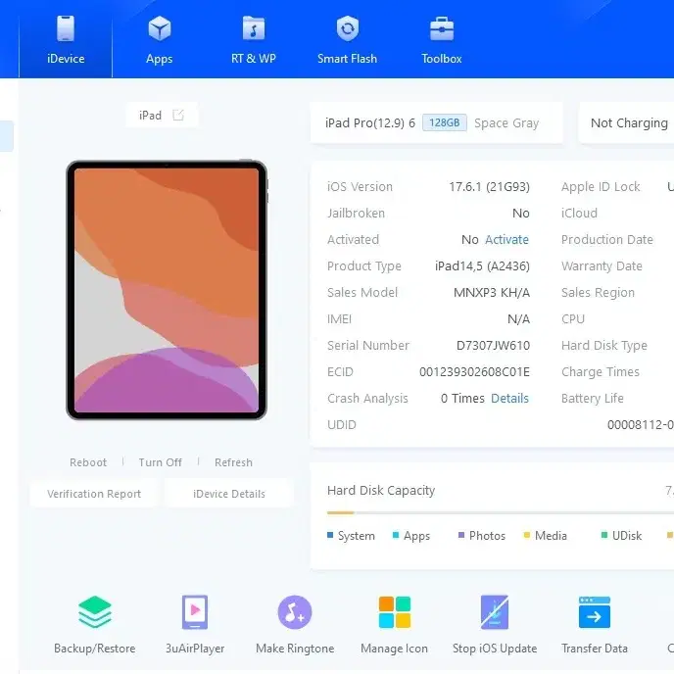Click the iPad device image
The image size is (674, 674).
coord(167,290)
